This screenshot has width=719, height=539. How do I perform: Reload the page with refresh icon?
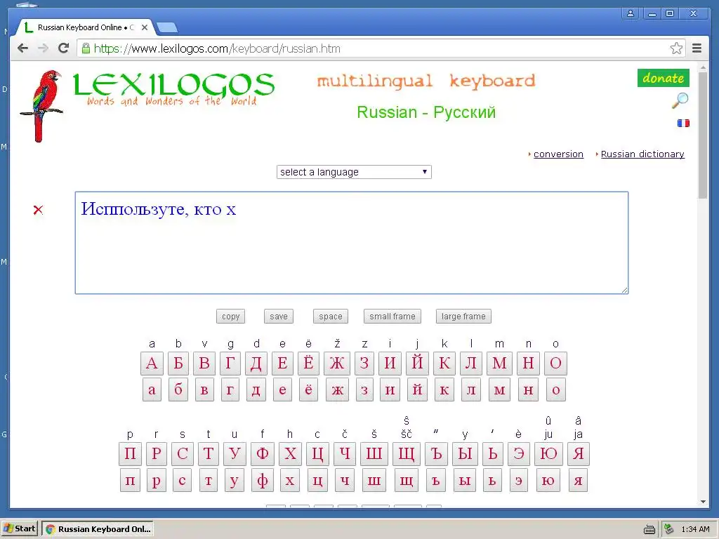pyautogui.click(x=64, y=48)
